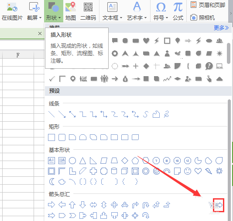
Task: Click the 更多 more shapes link
Action: (x=221, y=28)
